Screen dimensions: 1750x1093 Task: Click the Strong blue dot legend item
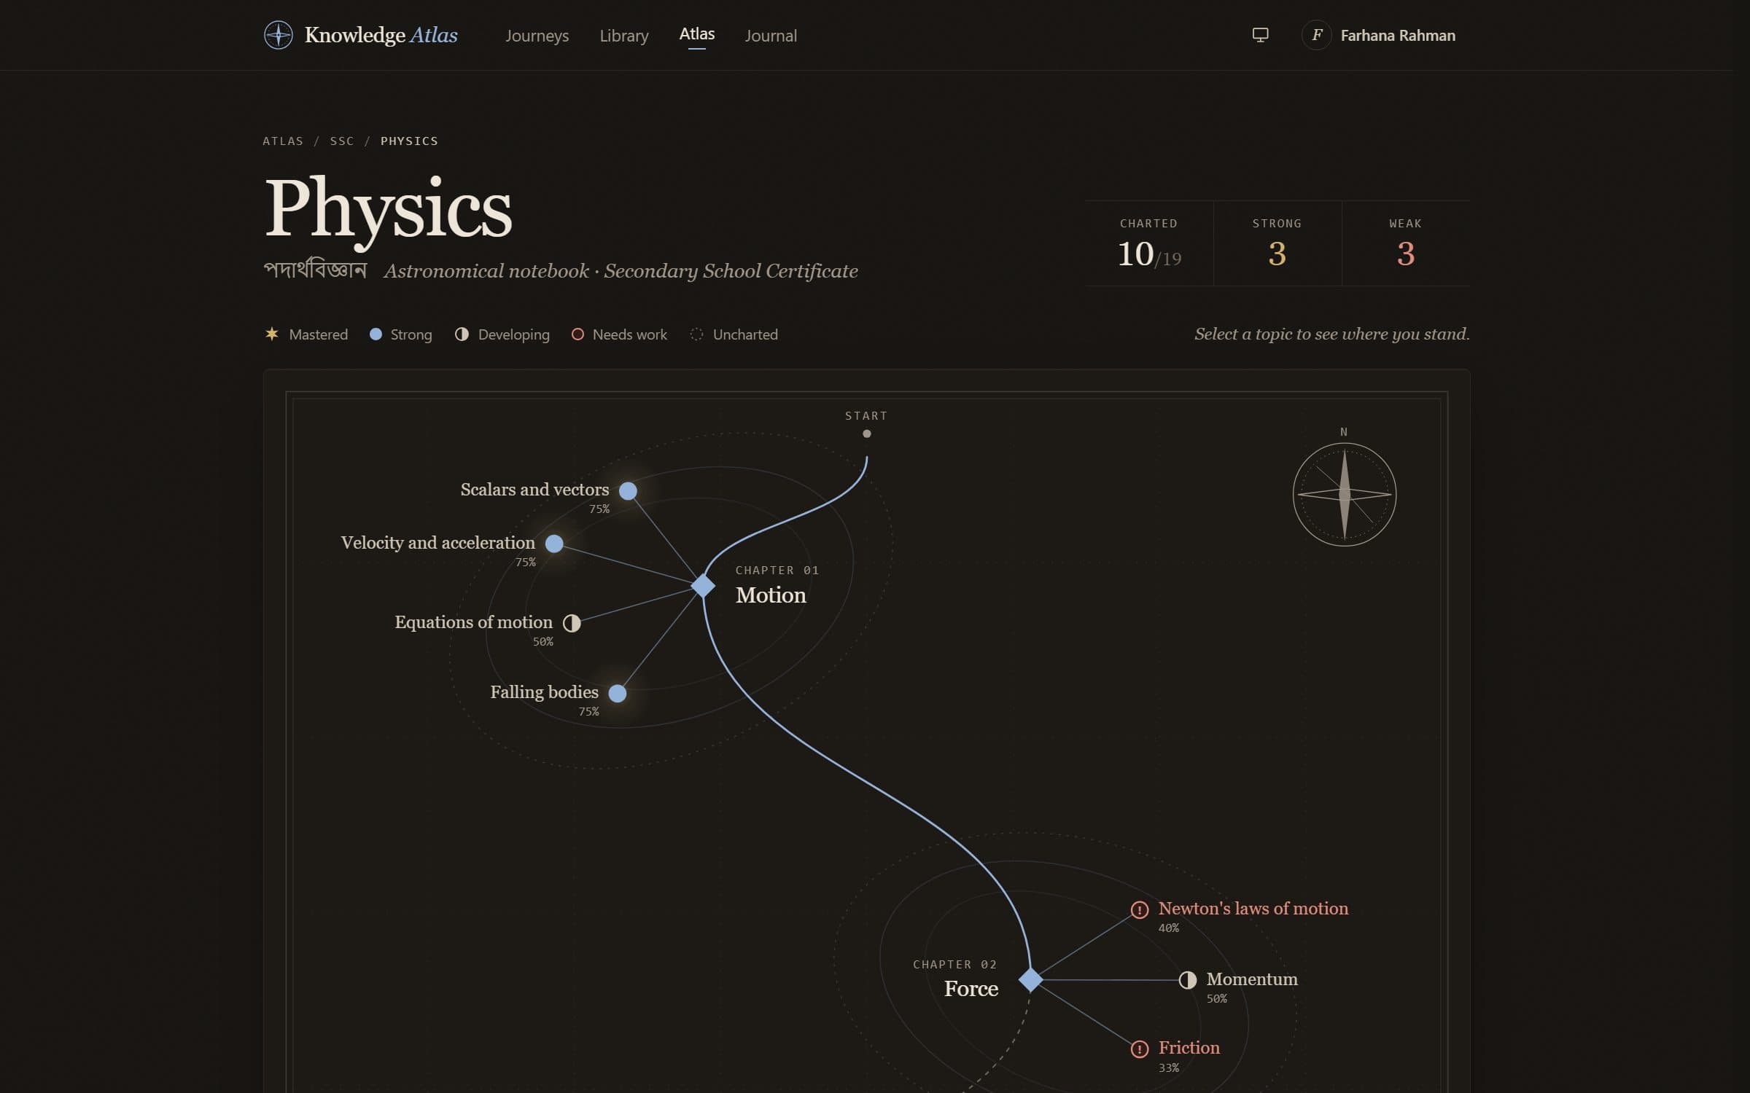pyautogui.click(x=401, y=334)
